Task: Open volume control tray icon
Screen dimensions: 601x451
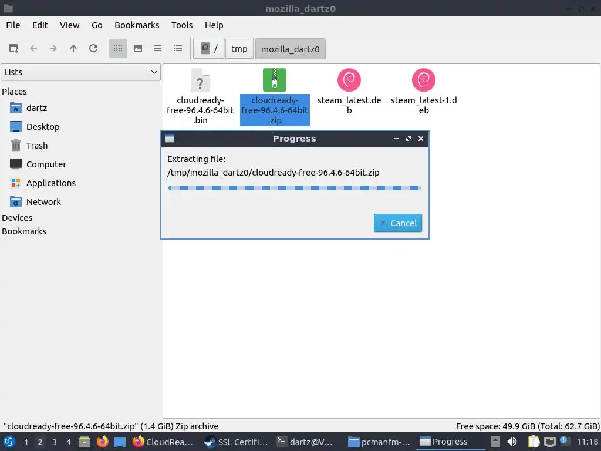Action: [x=512, y=442]
